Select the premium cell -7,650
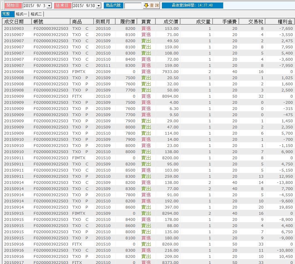The image size is (295, 264). click(x=286, y=29)
